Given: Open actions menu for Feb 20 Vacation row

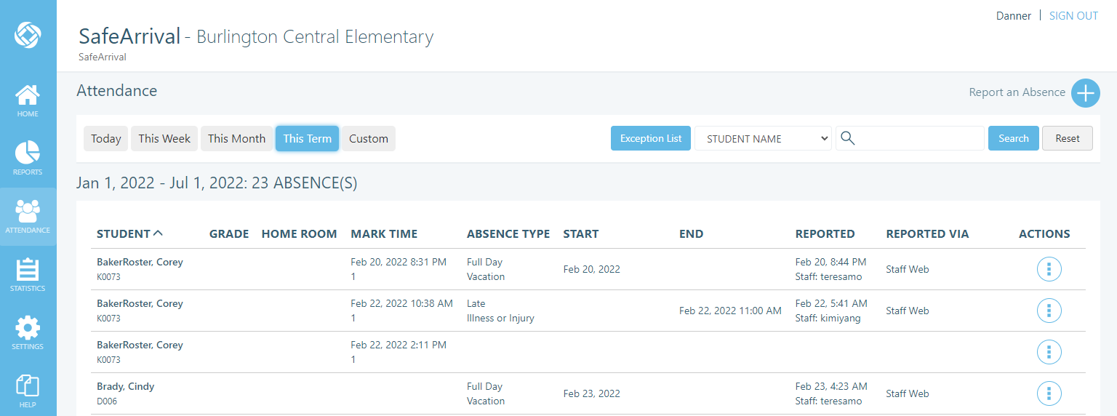Looking at the screenshot, I should point(1049,269).
